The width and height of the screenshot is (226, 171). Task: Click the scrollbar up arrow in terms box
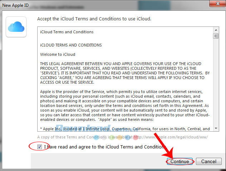click(216, 30)
